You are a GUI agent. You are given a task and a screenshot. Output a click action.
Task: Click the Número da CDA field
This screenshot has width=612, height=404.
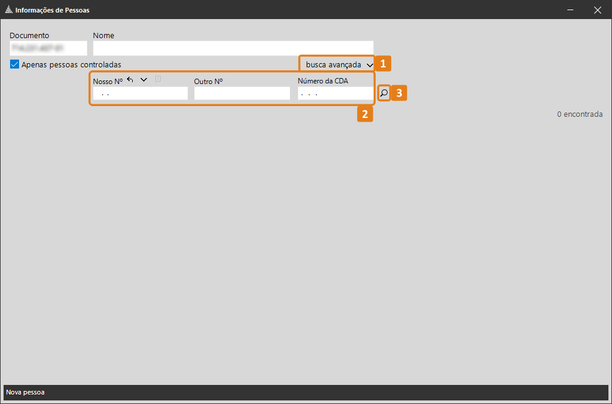[x=335, y=94]
